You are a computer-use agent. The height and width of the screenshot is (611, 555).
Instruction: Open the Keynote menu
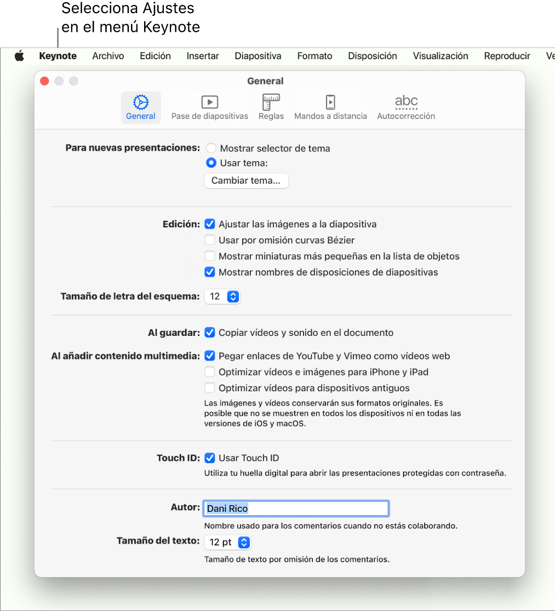point(58,56)
